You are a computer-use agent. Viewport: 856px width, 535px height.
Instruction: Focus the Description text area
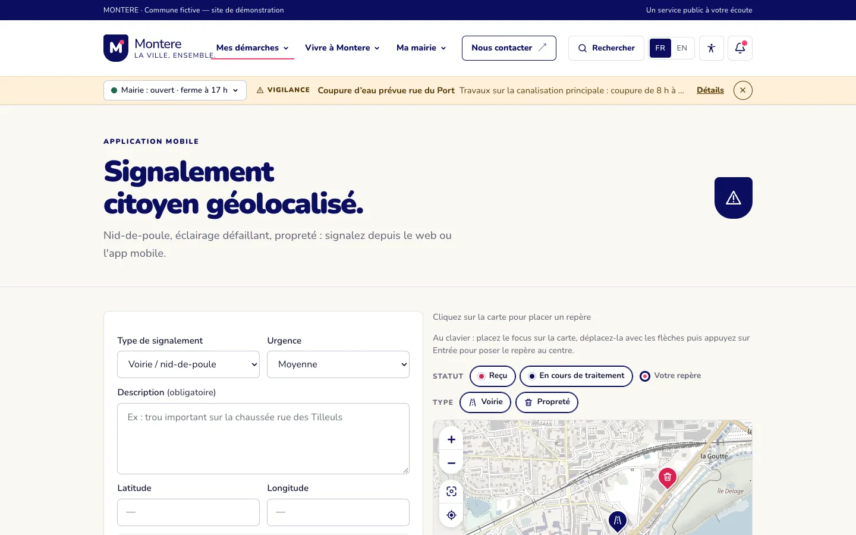pos(263,439)
